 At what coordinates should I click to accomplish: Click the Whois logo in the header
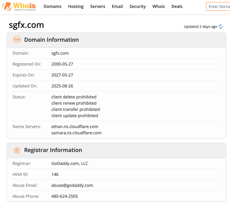(x=19, y=6)
